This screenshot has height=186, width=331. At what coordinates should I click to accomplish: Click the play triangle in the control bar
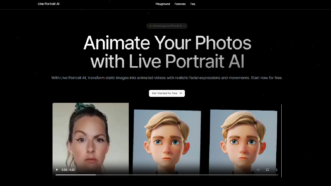57,170
